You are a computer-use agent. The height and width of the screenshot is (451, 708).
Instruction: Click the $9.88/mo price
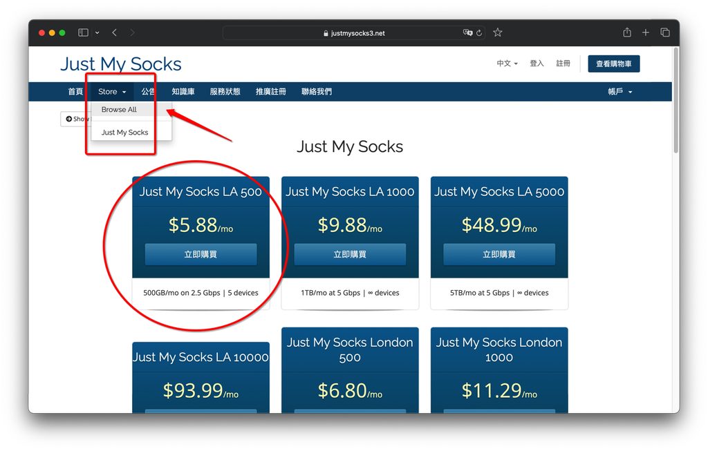[x=350, y=224]
